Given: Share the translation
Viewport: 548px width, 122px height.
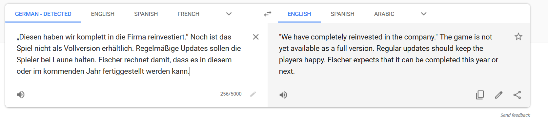Looking at the screenshot, I should click(517, 95).
